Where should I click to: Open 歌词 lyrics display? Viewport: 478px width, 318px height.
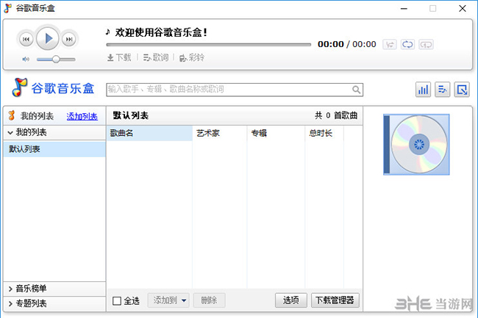click(x=156, y=57)
